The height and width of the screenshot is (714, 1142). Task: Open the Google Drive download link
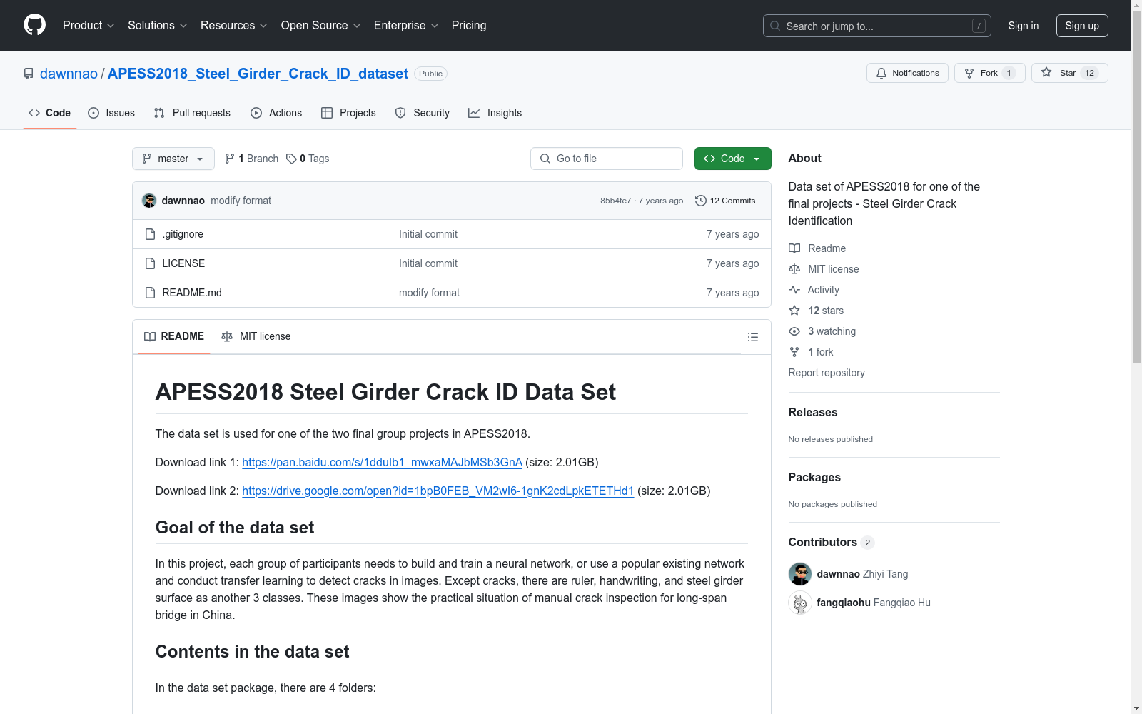click(438, 491)
